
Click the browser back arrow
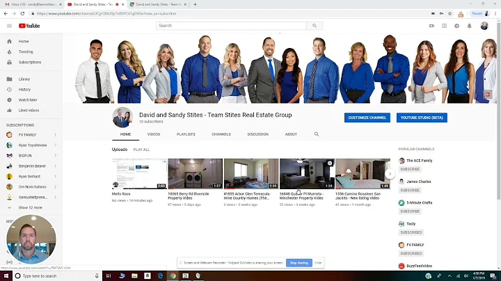[6, 13]
